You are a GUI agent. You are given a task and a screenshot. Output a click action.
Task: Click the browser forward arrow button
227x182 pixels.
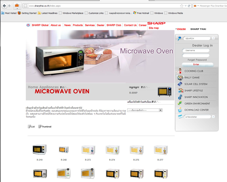[x=9, y=6]
